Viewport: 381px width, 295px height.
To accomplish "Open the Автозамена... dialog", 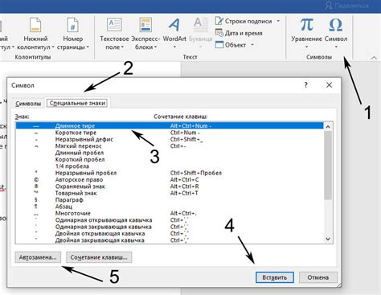I will pos(38,257).
